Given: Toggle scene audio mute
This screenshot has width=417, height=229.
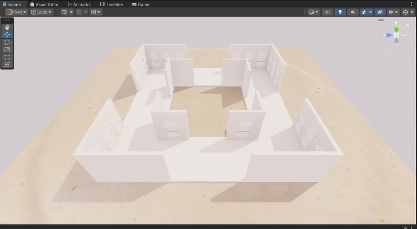Looking at the screenshot, I should pyautogui.click(x=353, y=12).
